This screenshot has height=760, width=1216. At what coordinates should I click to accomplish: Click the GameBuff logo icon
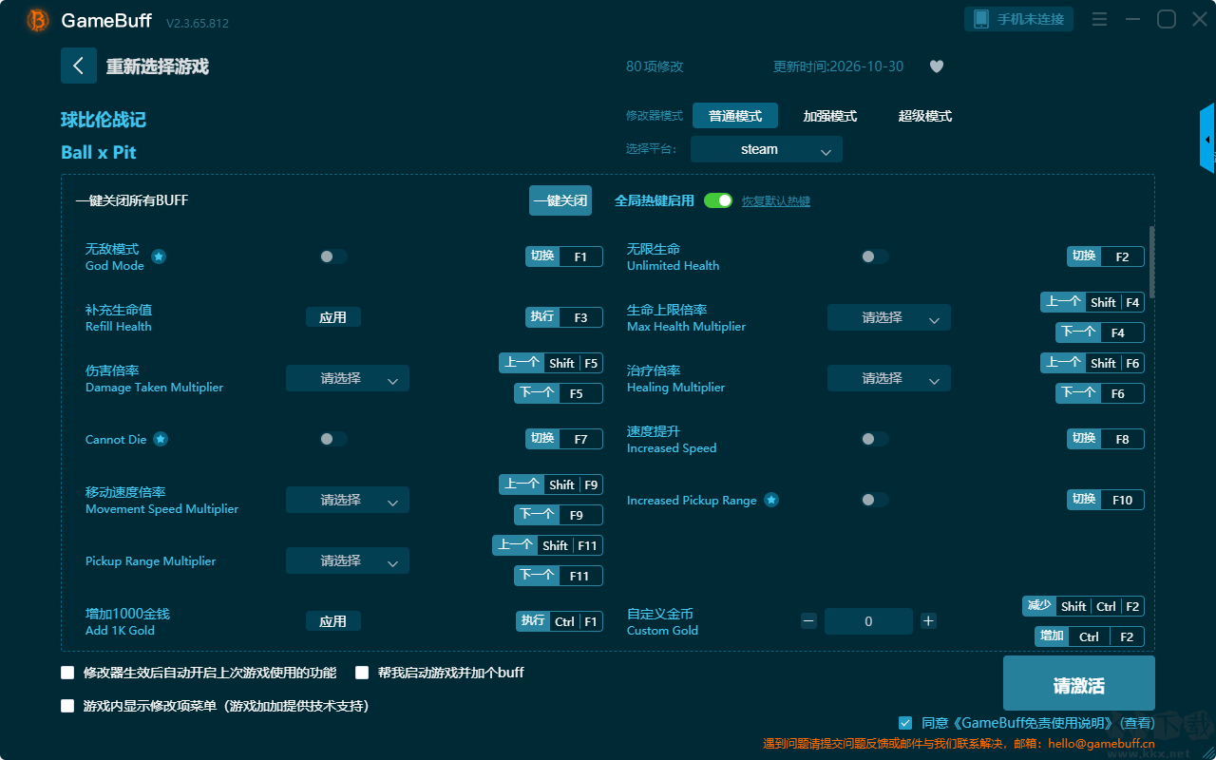coord(38,20)
